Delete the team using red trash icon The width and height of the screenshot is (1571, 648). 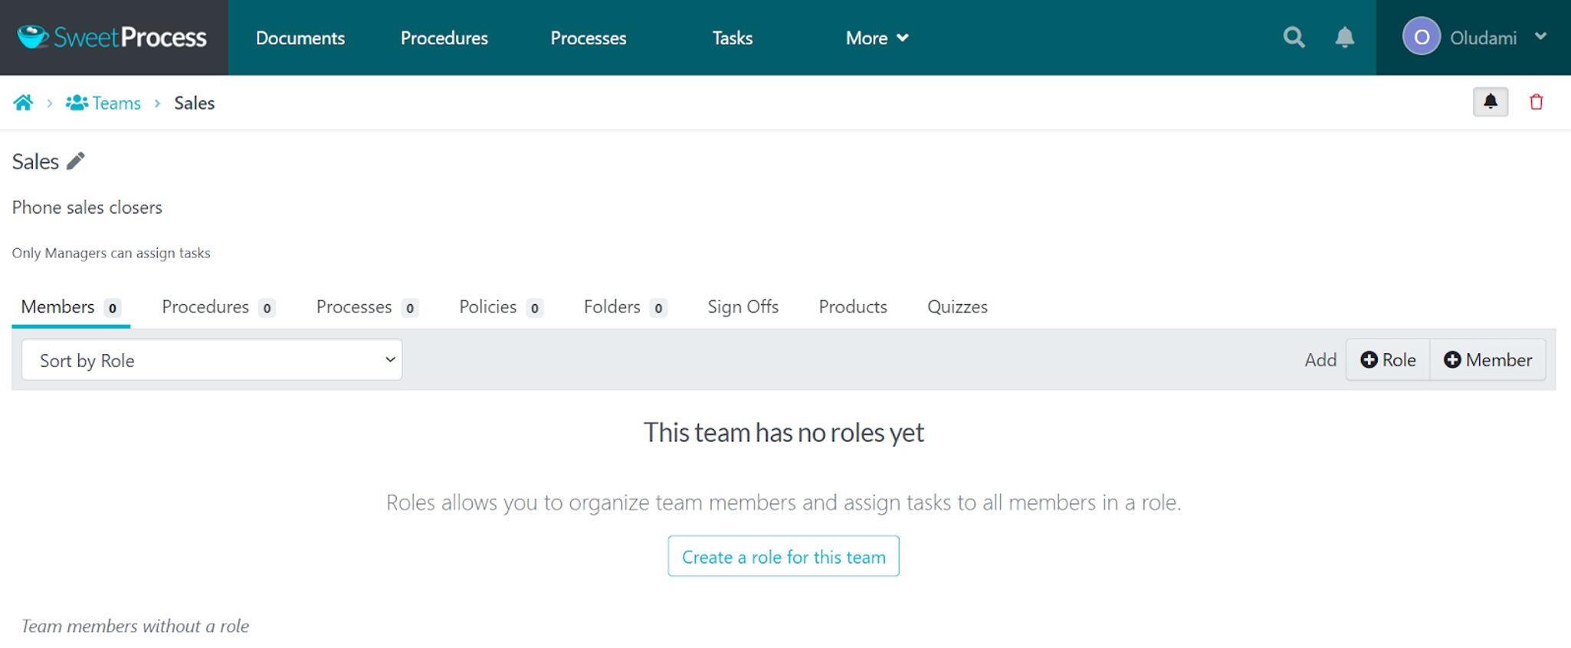(1536, 103)
